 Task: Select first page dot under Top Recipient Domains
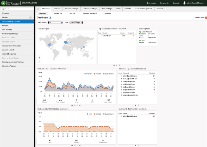pyautogui.click(x=114, y=65)
